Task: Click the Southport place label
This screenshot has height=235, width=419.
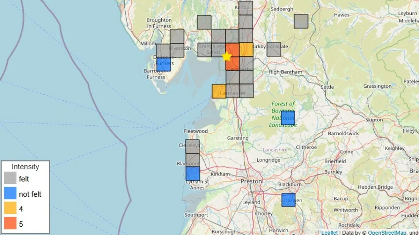Action: click(x=196, y=215)
